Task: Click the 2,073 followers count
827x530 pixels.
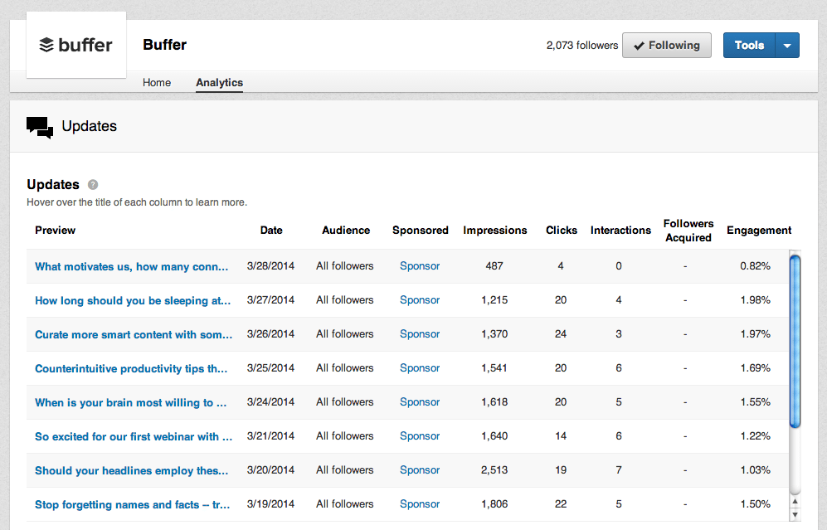Action: [x=581, y=45]
